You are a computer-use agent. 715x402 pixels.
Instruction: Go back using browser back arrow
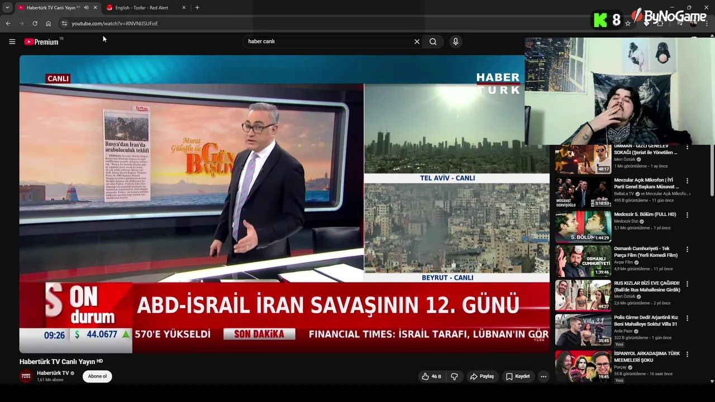8,23
